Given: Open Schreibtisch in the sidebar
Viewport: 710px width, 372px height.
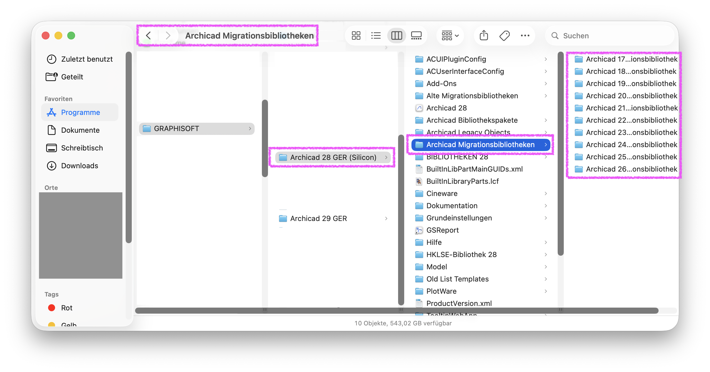Looking at the screenshot, I should click(x=80, y=148).
